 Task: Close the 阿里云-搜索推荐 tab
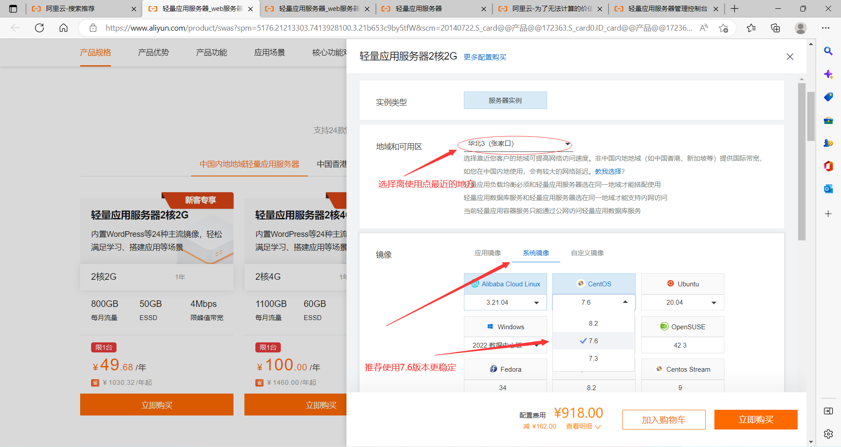134,9
